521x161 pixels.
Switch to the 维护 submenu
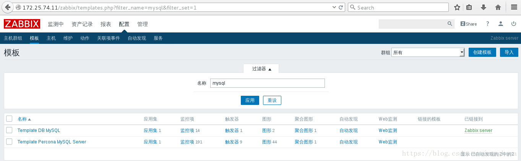pyautogui.click(x=68, y=38)
